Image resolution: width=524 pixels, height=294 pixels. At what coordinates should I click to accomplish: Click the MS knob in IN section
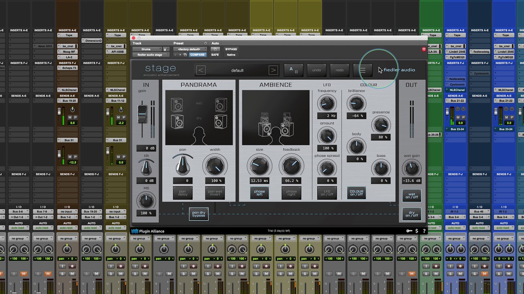pyautogui.click(x=146, y=200)
